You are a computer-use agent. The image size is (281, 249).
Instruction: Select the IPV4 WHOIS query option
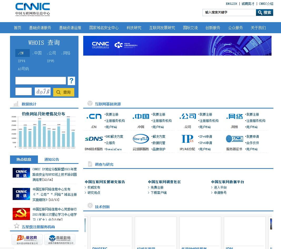click(x=22, y=61)
